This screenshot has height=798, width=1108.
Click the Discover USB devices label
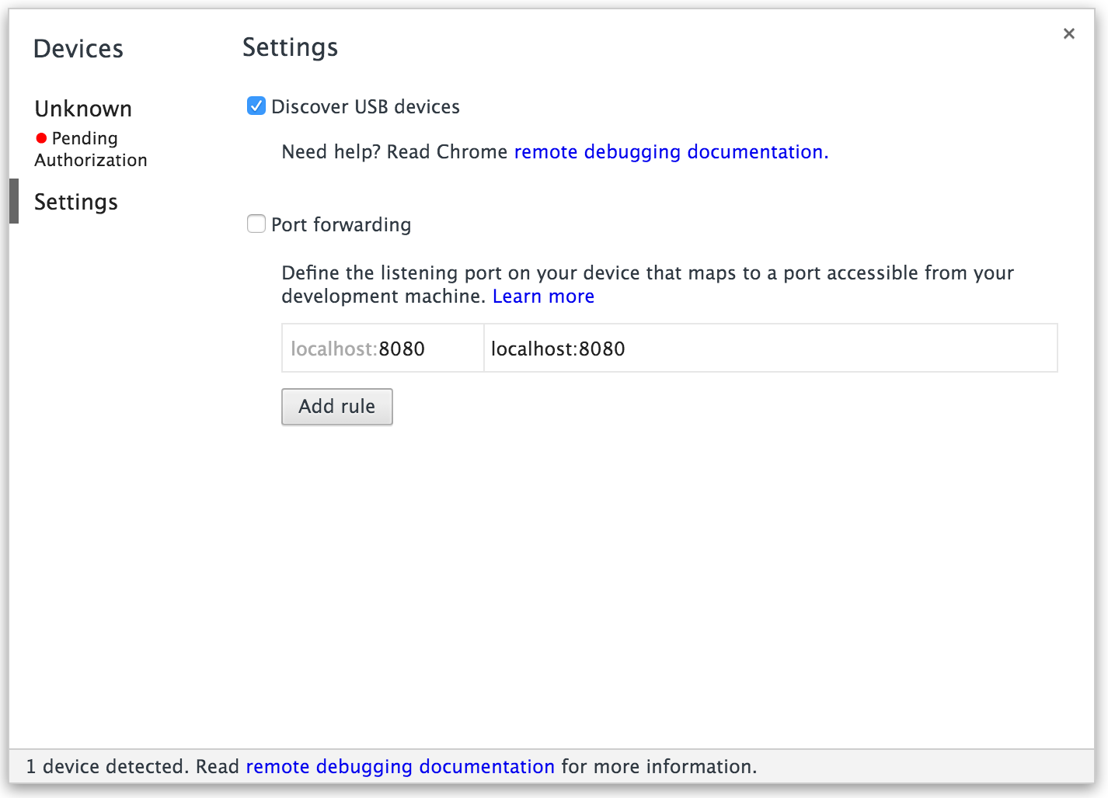coord(365,106)
